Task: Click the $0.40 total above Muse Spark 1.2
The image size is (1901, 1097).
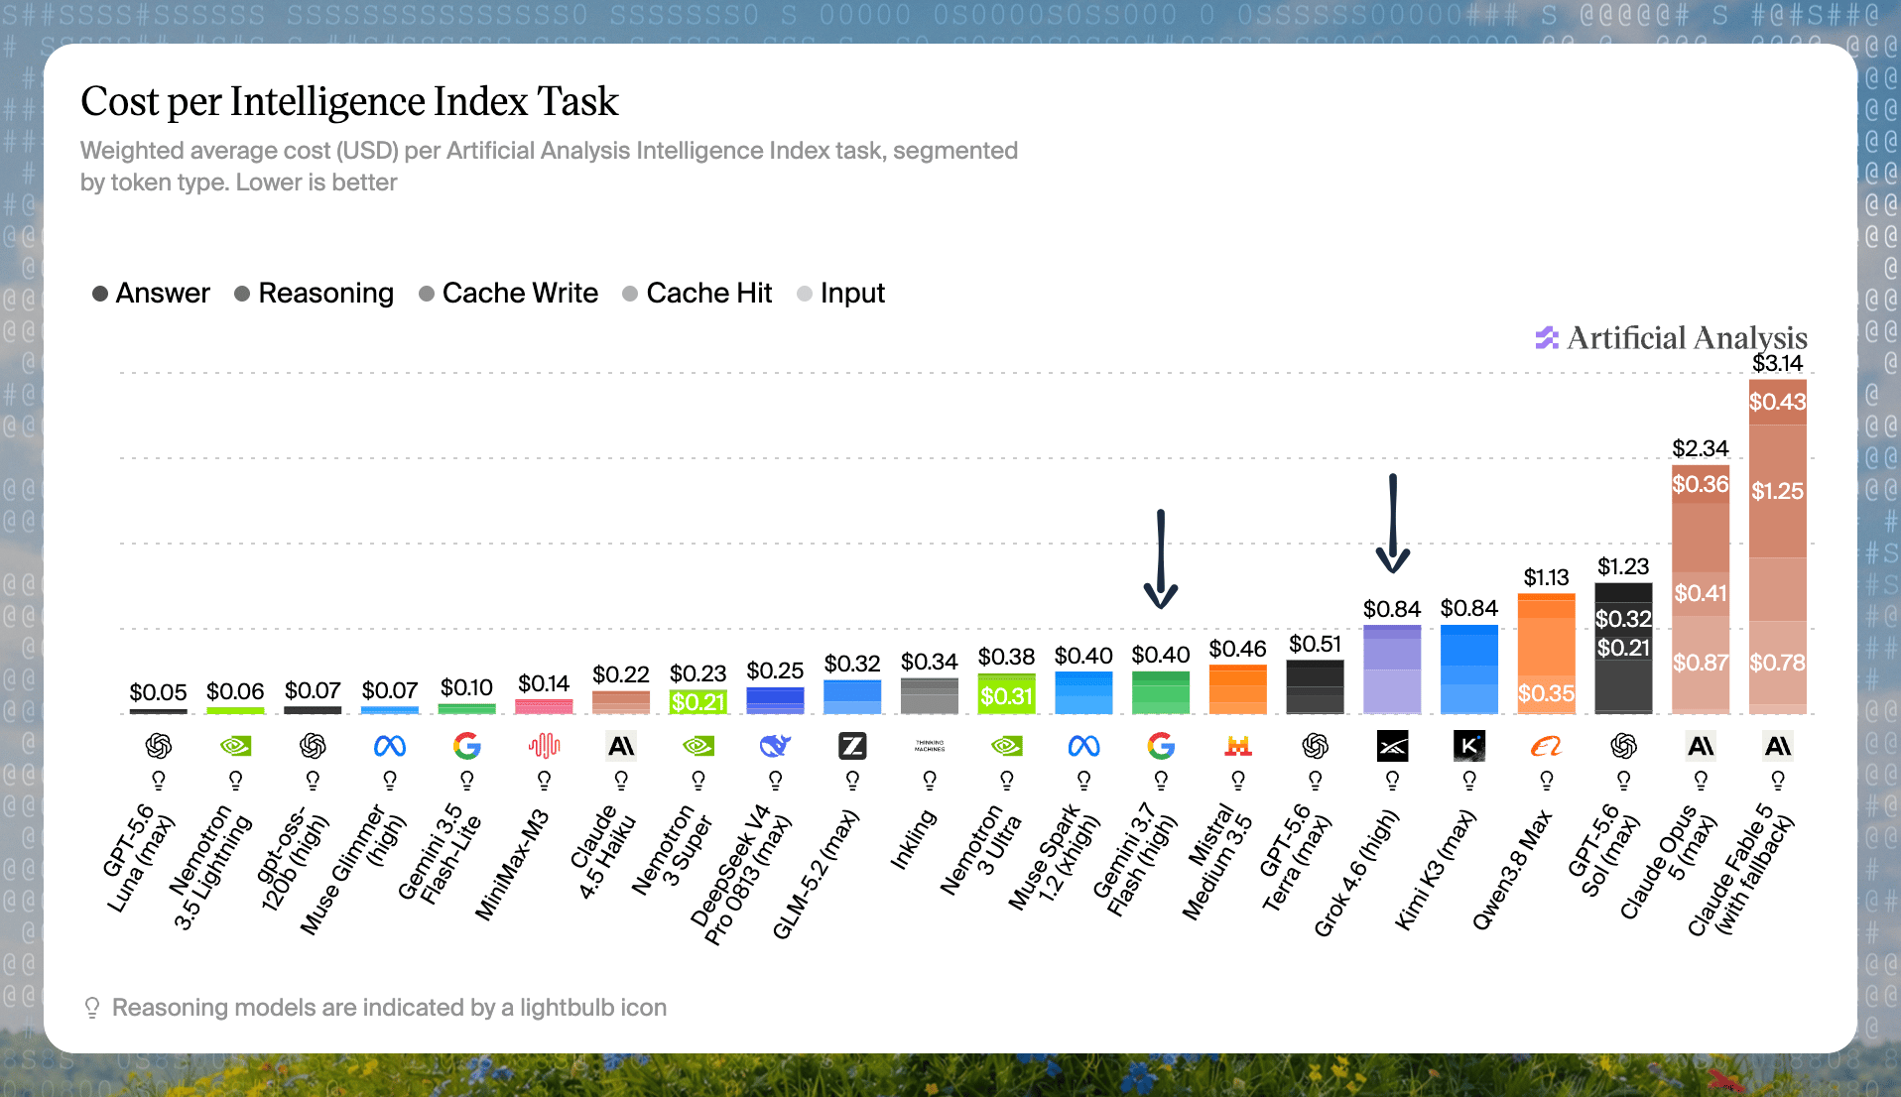Action: 1083,657
